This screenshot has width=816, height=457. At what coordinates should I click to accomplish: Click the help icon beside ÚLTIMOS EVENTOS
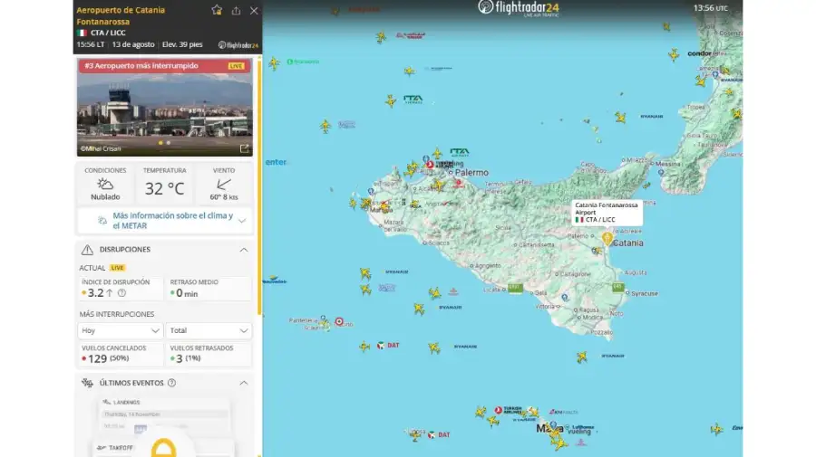click(171, 383)
